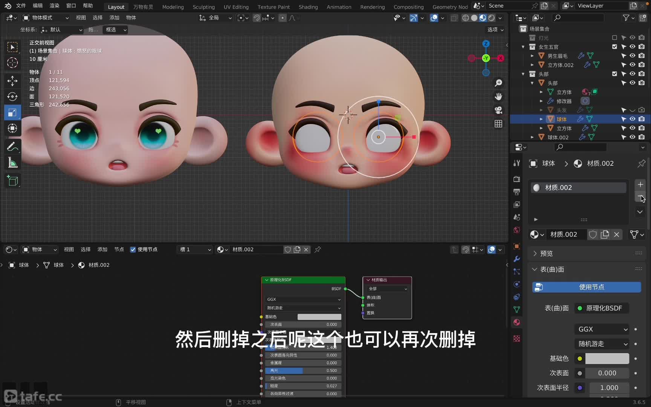Click the viewport zoom magnifier icon
The image size is (651, 407).
point(498,83)
